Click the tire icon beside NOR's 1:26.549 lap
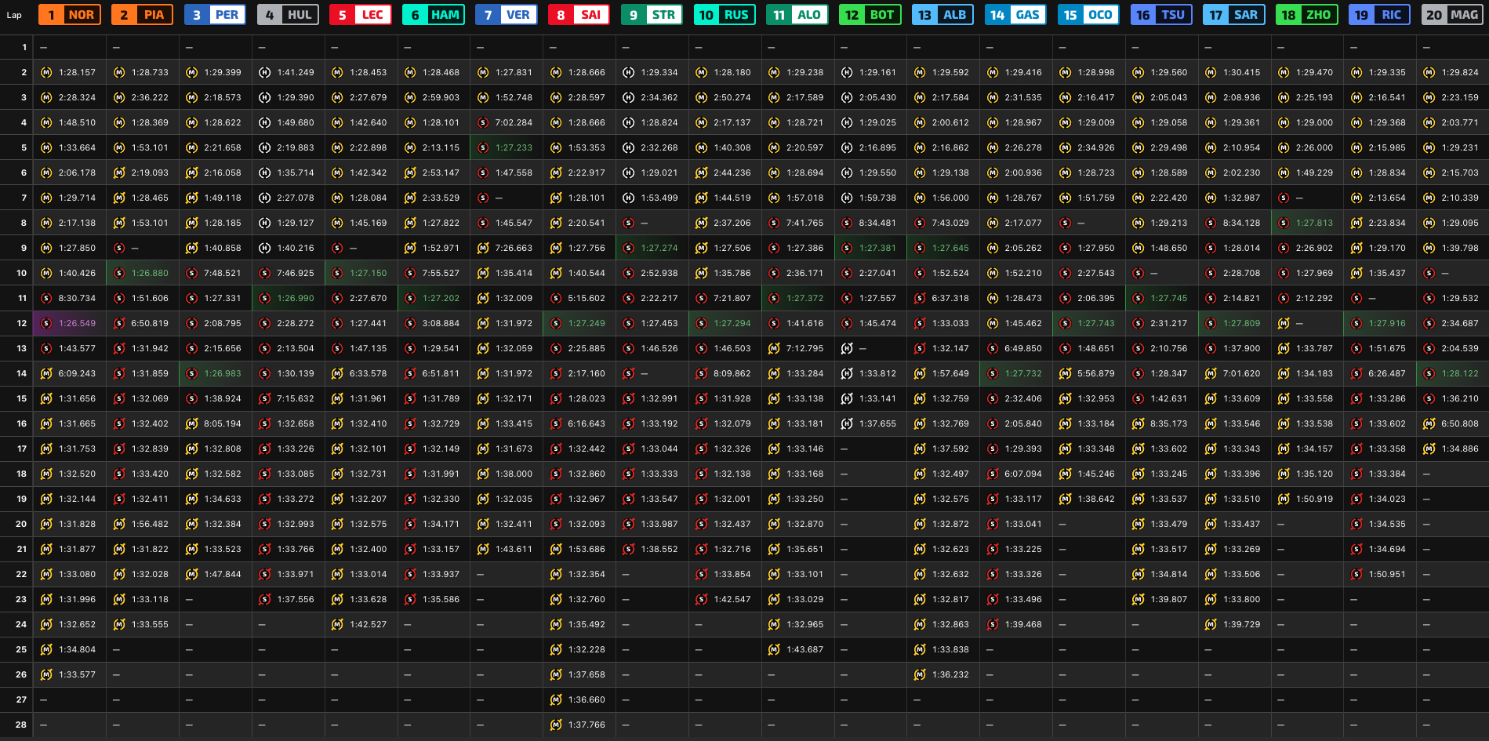 [46, 323]
